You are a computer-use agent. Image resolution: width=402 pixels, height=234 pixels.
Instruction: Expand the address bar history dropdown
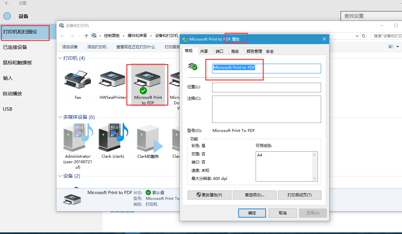[x=357, y=36]
